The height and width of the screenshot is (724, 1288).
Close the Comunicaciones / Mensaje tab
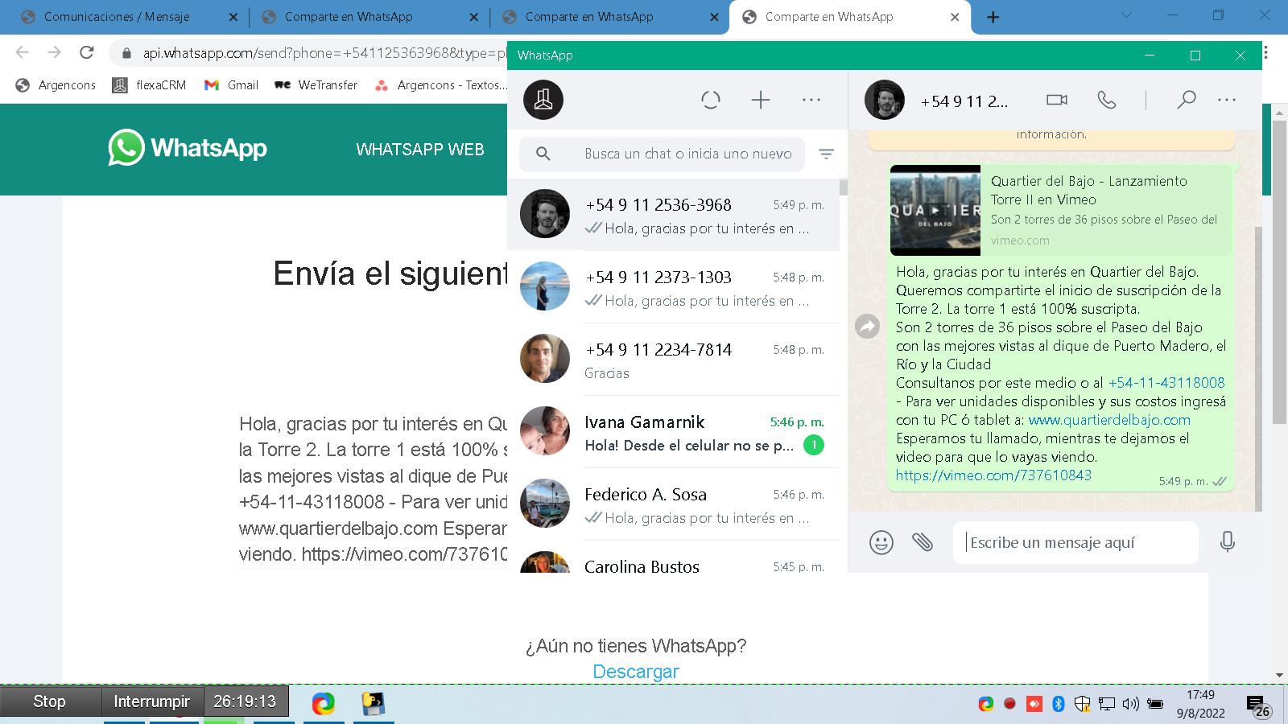233,17
